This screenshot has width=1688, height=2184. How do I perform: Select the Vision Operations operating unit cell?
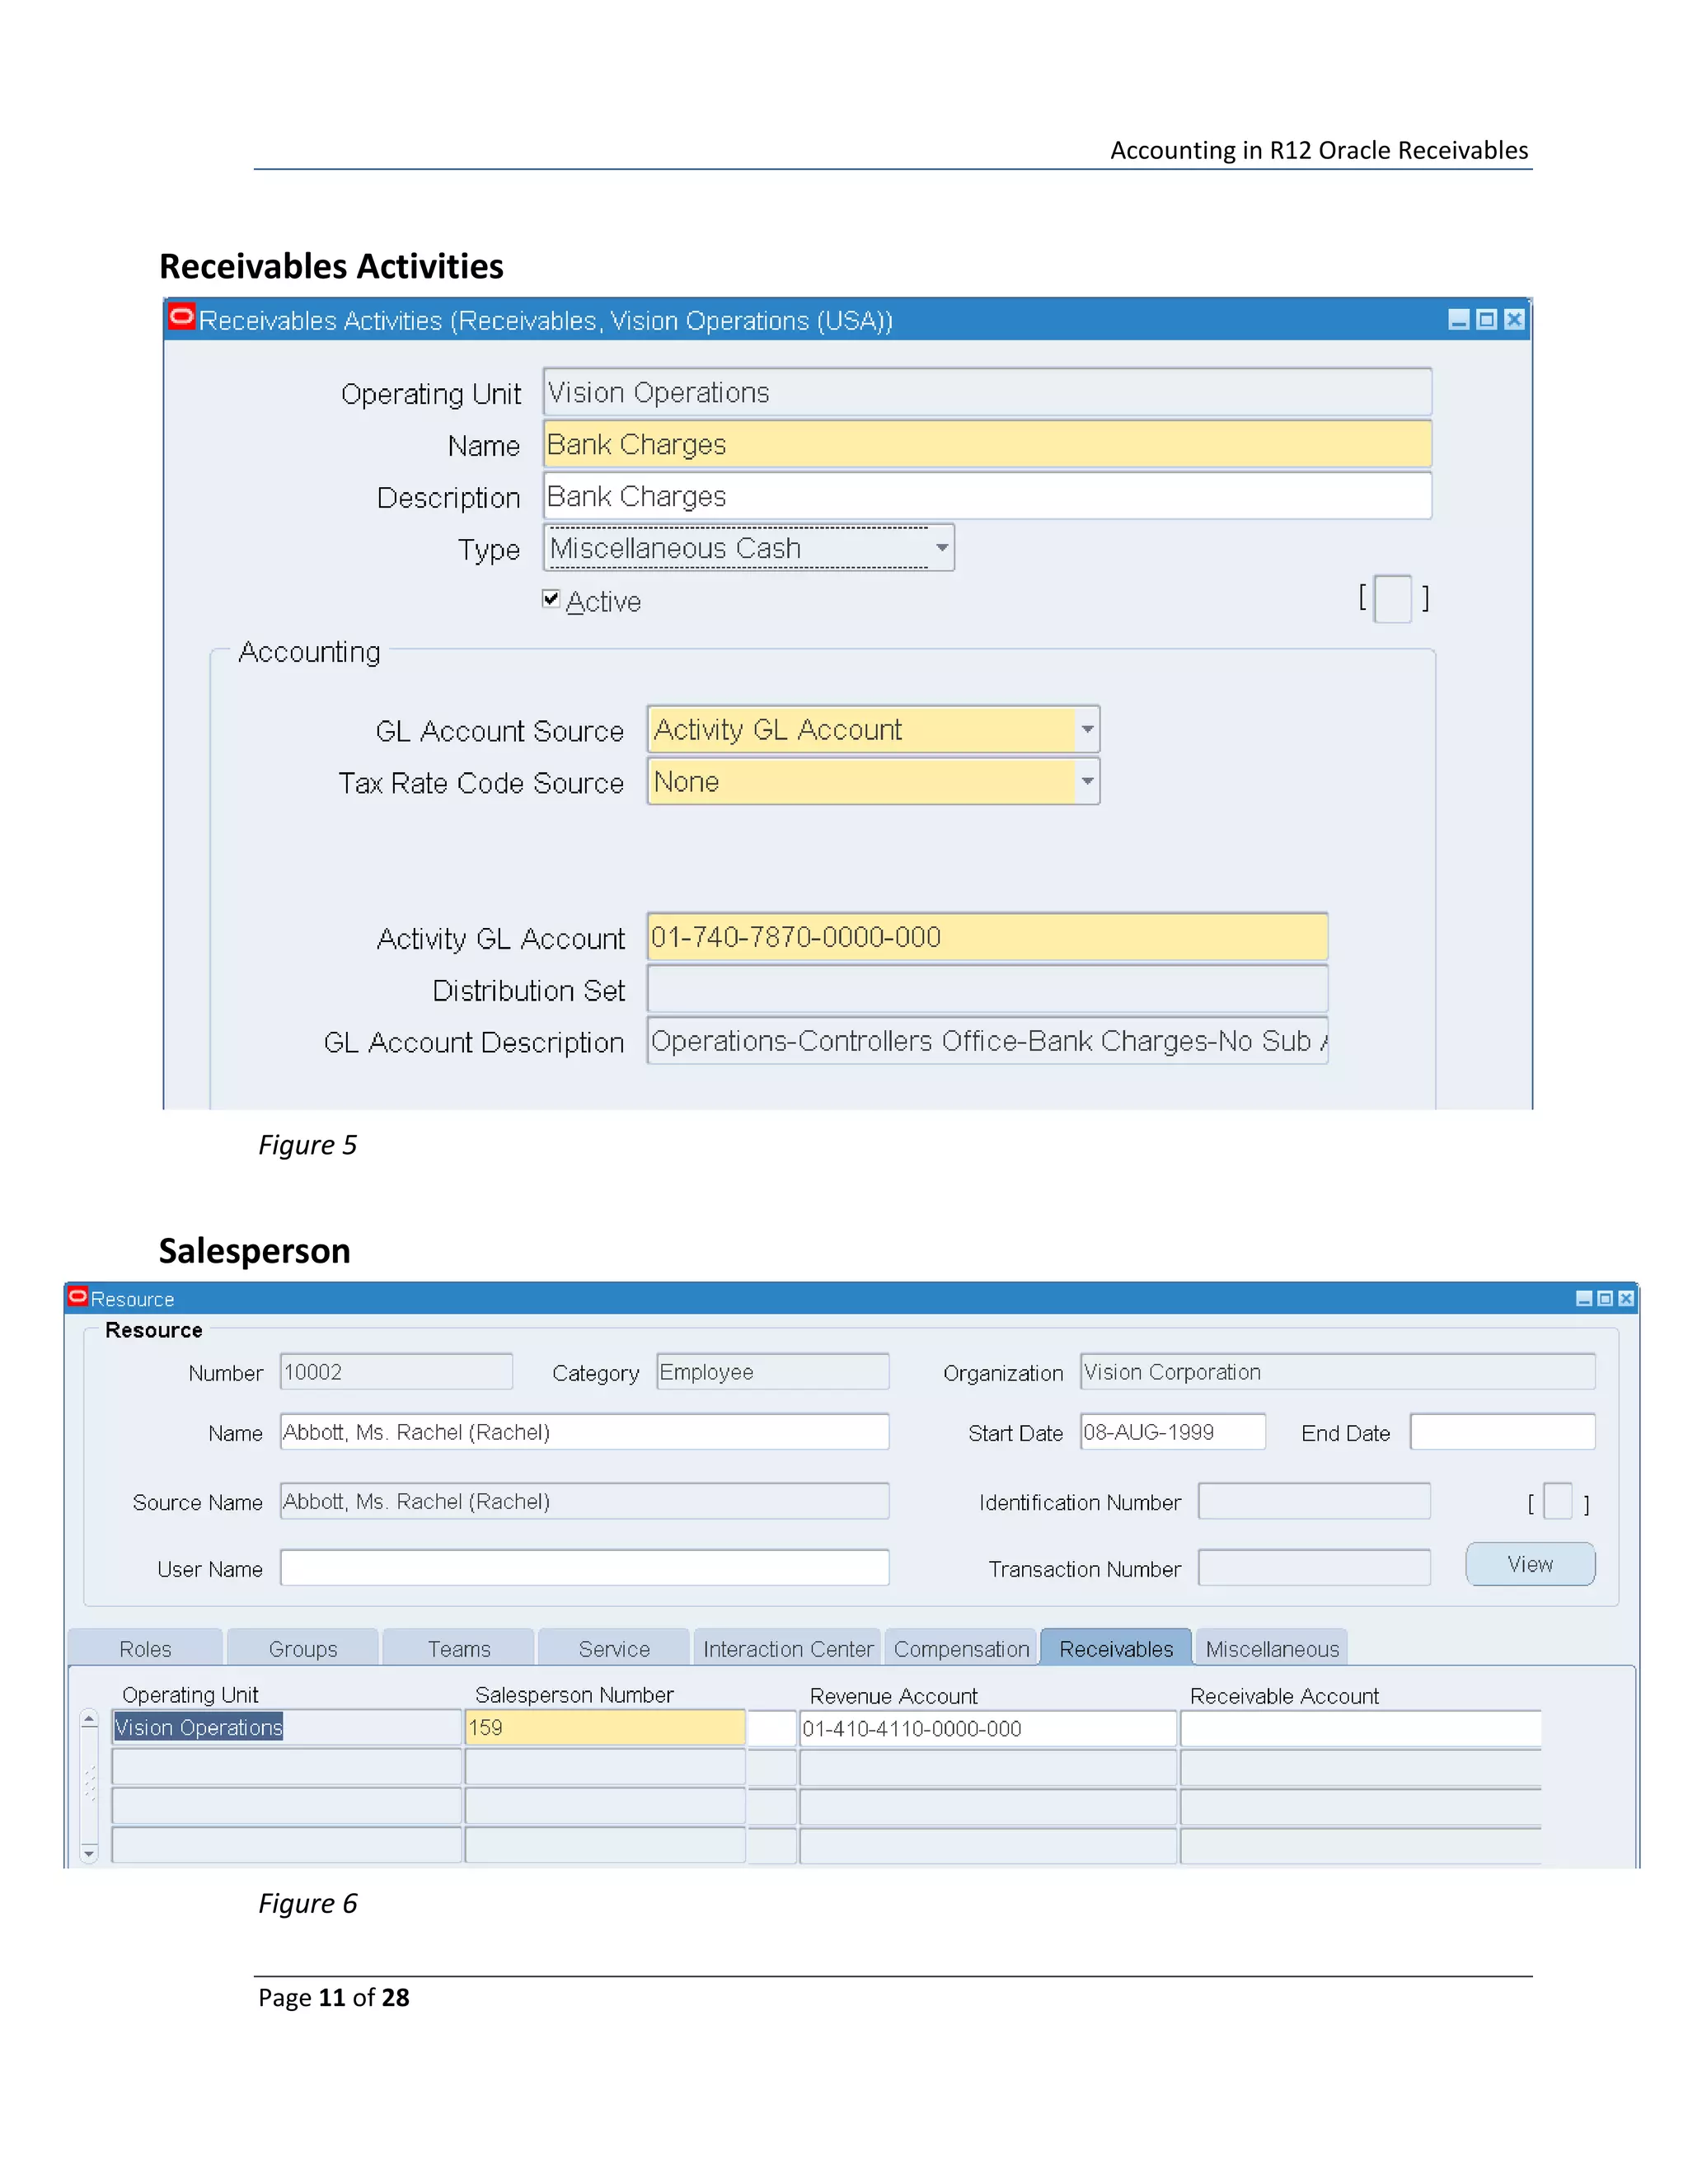click(287, 1728)
